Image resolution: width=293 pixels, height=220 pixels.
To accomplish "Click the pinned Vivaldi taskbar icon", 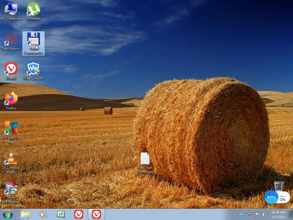I will (79, 214).
